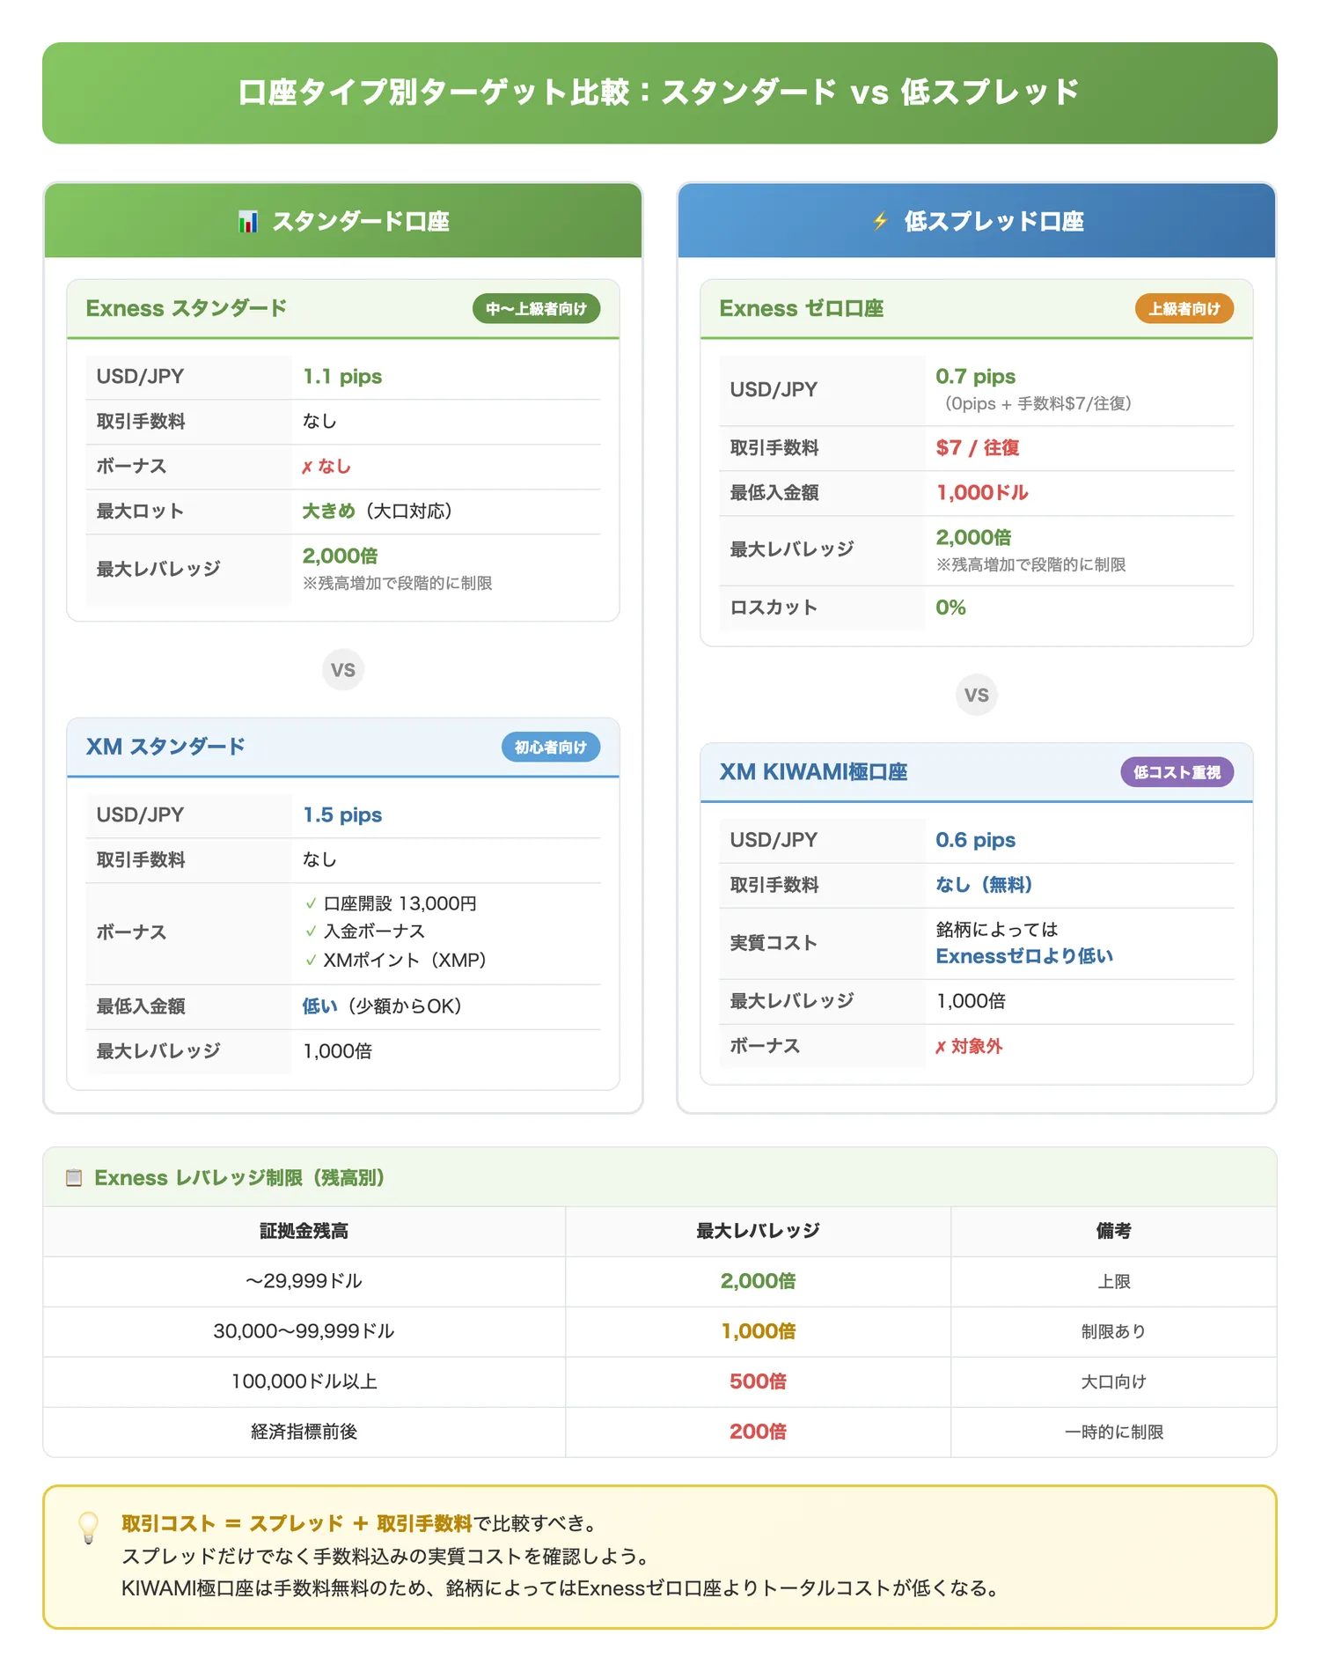Click the checkmark beside 口座開設 13,000円

(x=311, y=903)
